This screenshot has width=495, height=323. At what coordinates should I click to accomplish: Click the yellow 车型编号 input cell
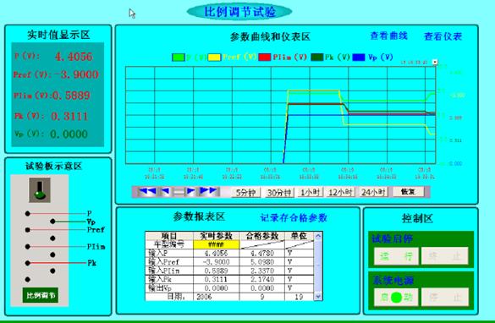[217, 244]
